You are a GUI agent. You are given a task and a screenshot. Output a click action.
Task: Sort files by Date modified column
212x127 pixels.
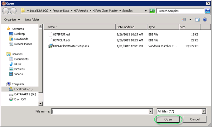[131, 27]
